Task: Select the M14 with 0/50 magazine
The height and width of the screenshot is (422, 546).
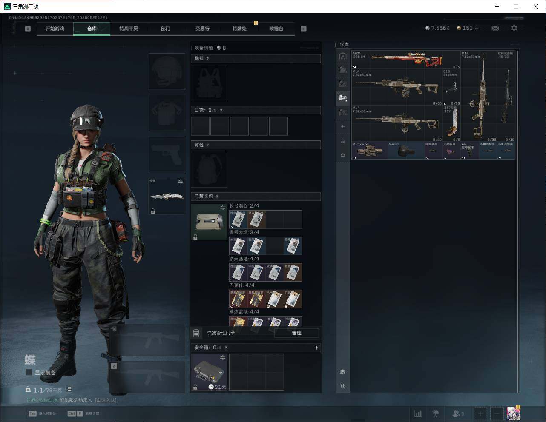Action: pos(397,88)
